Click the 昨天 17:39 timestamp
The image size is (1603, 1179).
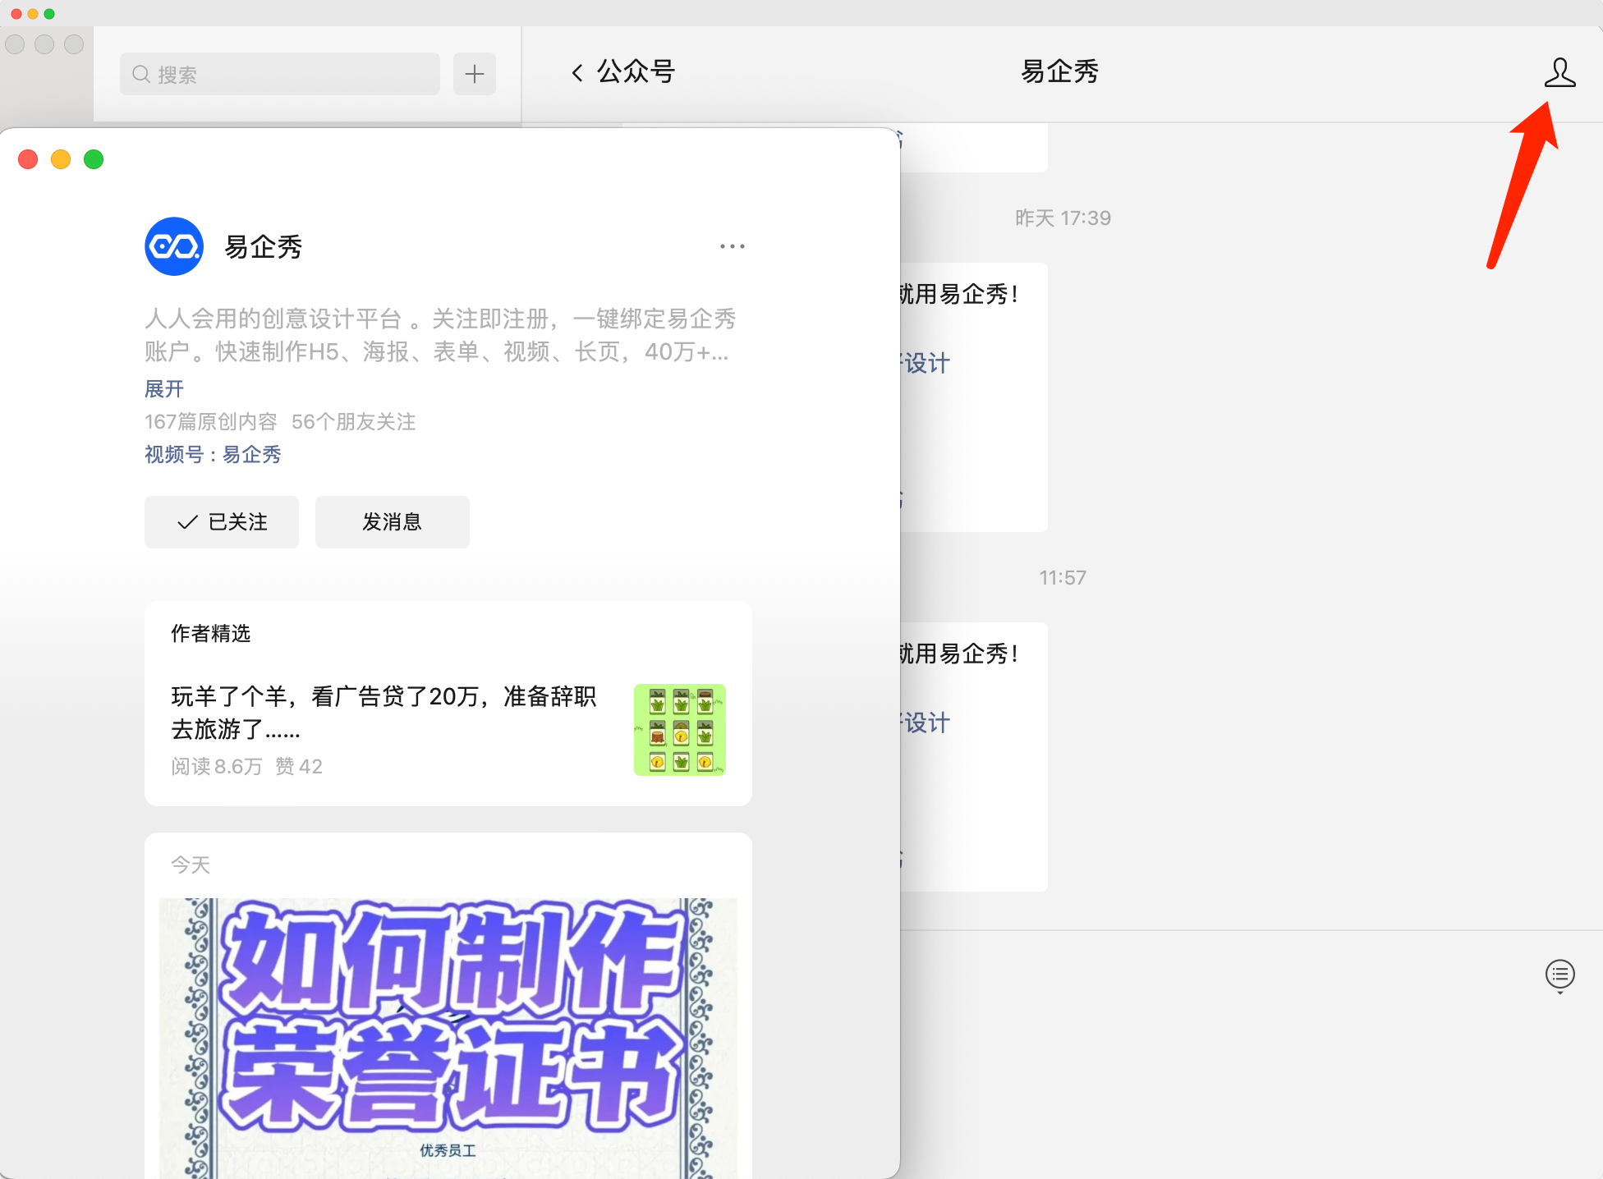point(1063,218)
